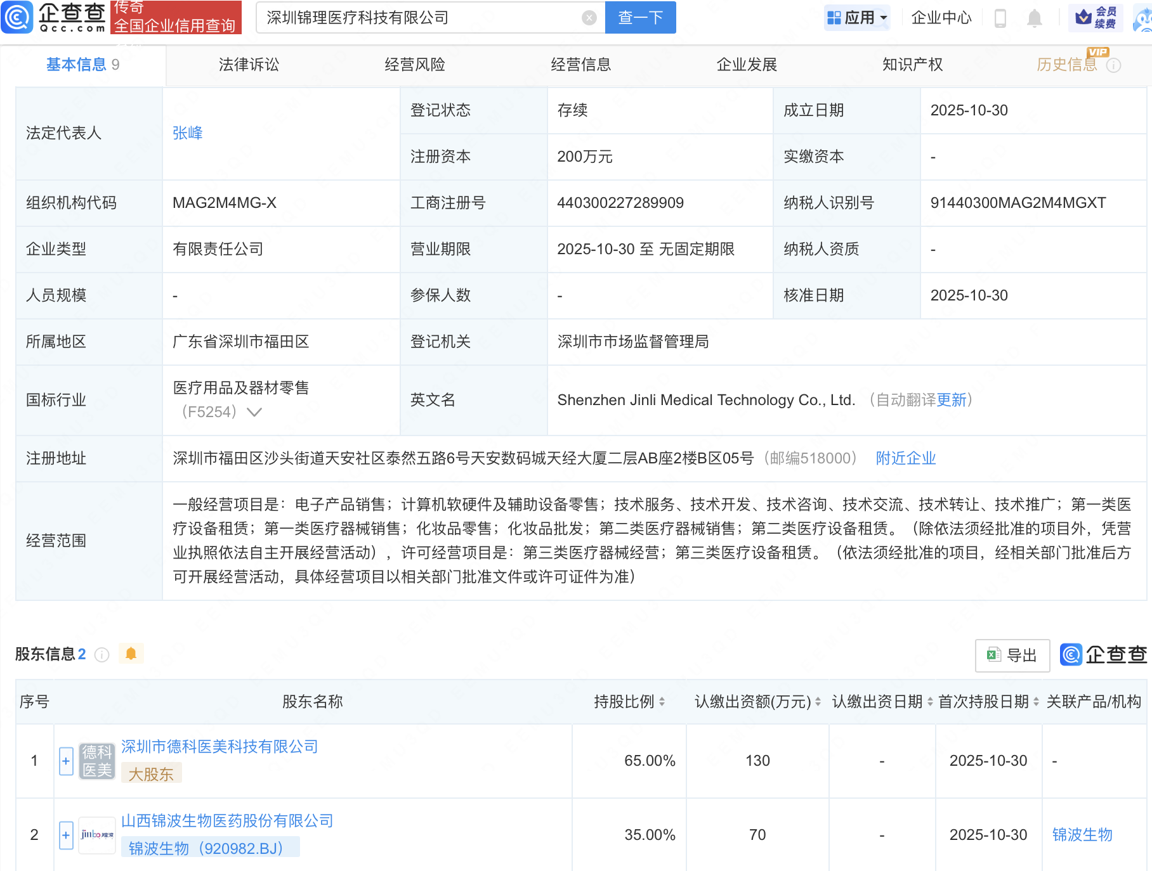Expand the 国标行业 F5254 details chevron
Screen dimensions: 1152x871
254,412
